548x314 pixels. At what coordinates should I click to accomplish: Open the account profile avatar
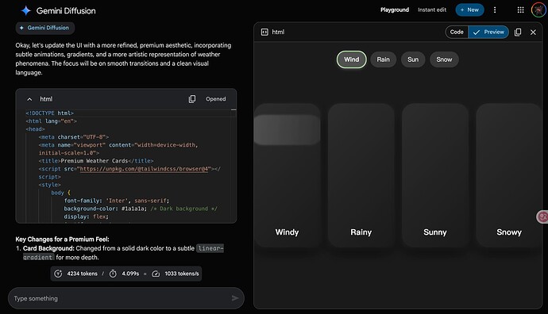coord(538,10)
